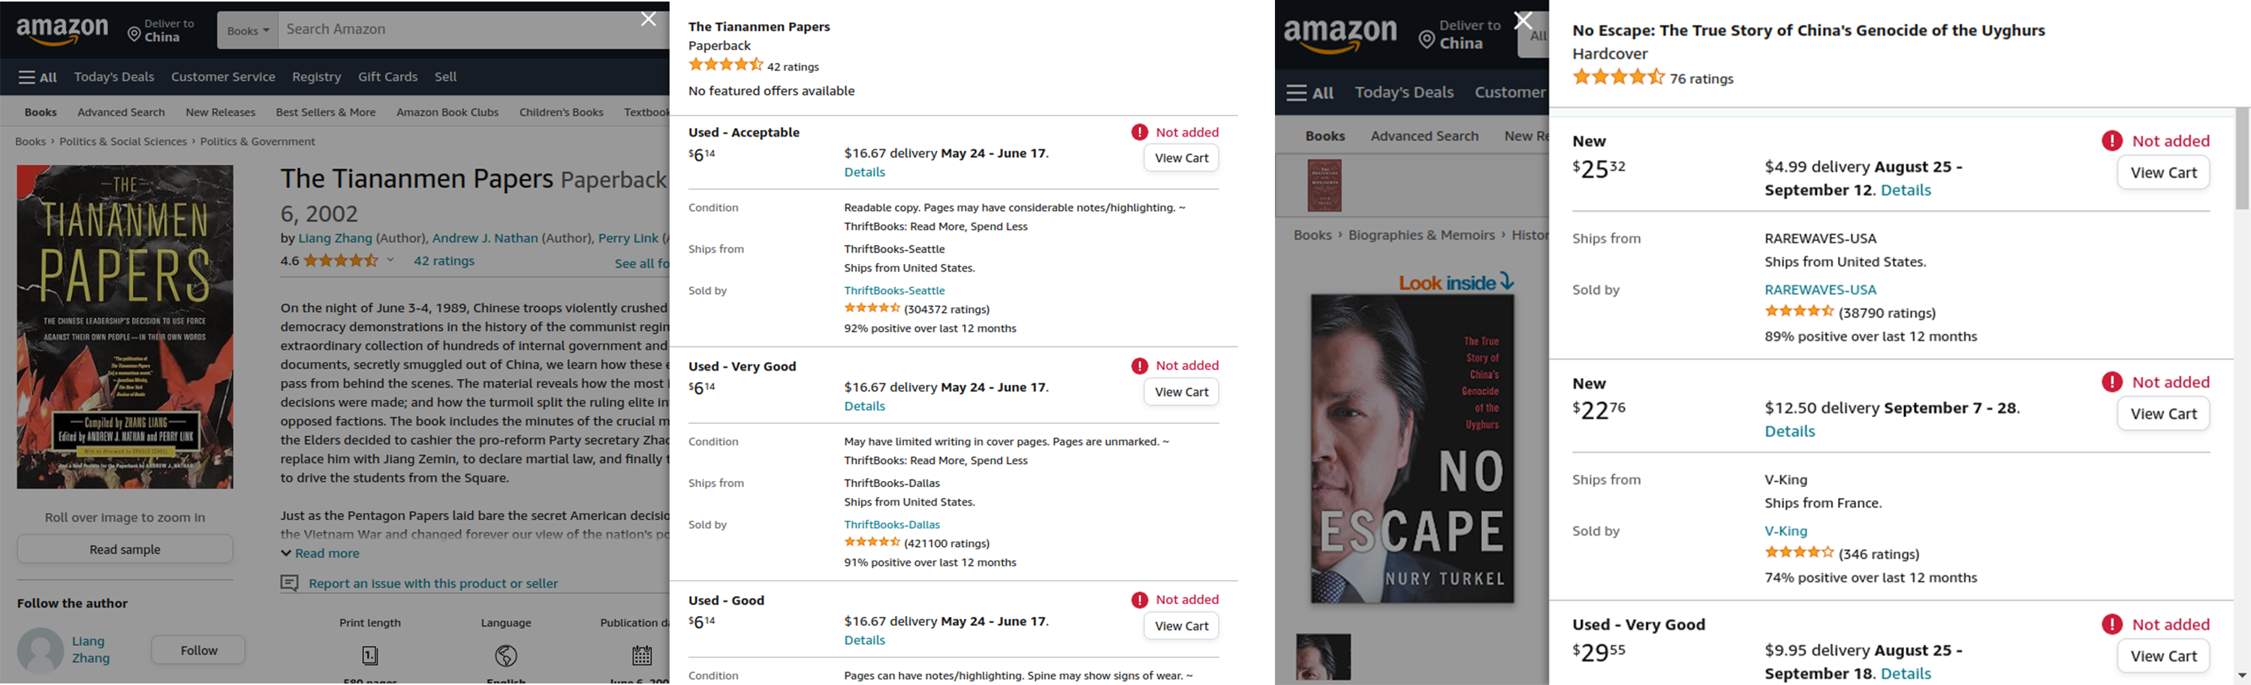Follow author Liang Zhang
The height and width of the screenshot is (685, 2251).
tap(198, 650)
